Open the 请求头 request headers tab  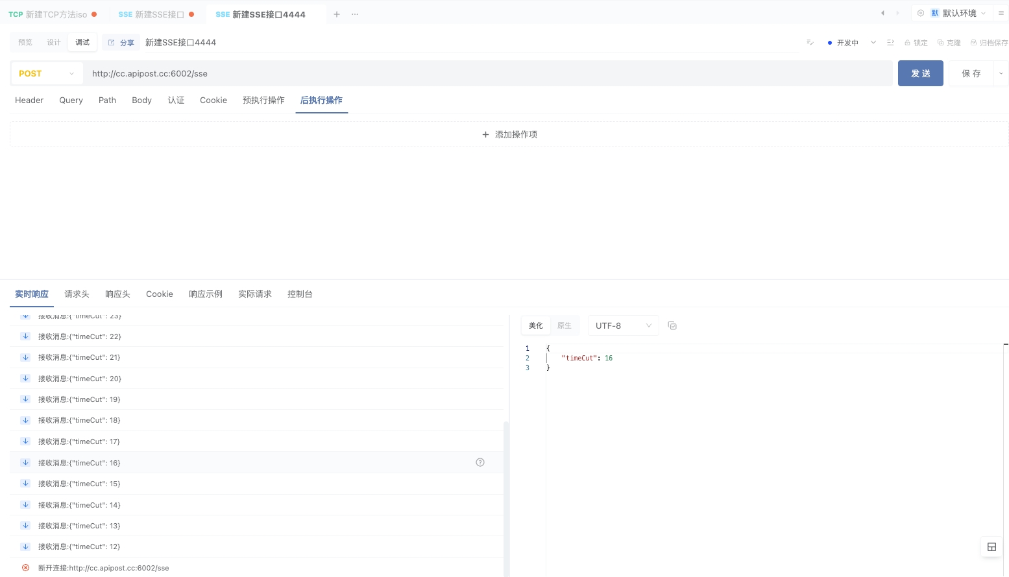coord(77,294)
